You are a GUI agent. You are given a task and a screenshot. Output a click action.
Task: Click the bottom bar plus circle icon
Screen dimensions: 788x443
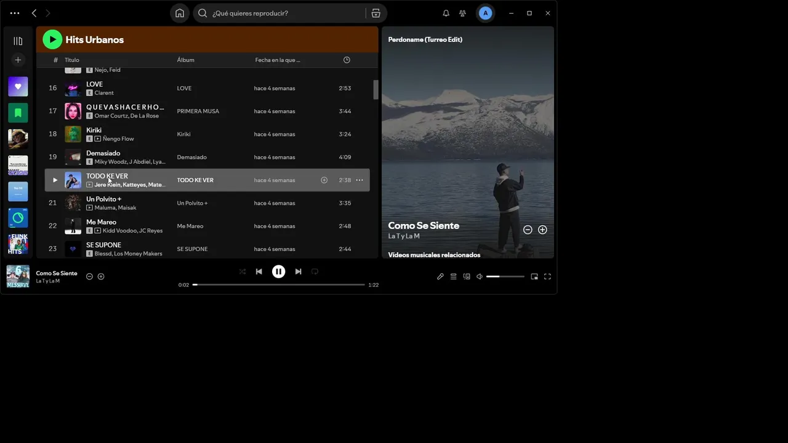[101, 276]
